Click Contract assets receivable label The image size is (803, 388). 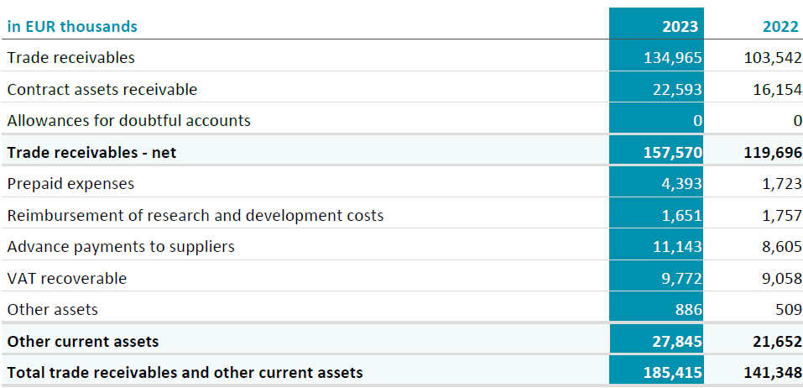102,89
